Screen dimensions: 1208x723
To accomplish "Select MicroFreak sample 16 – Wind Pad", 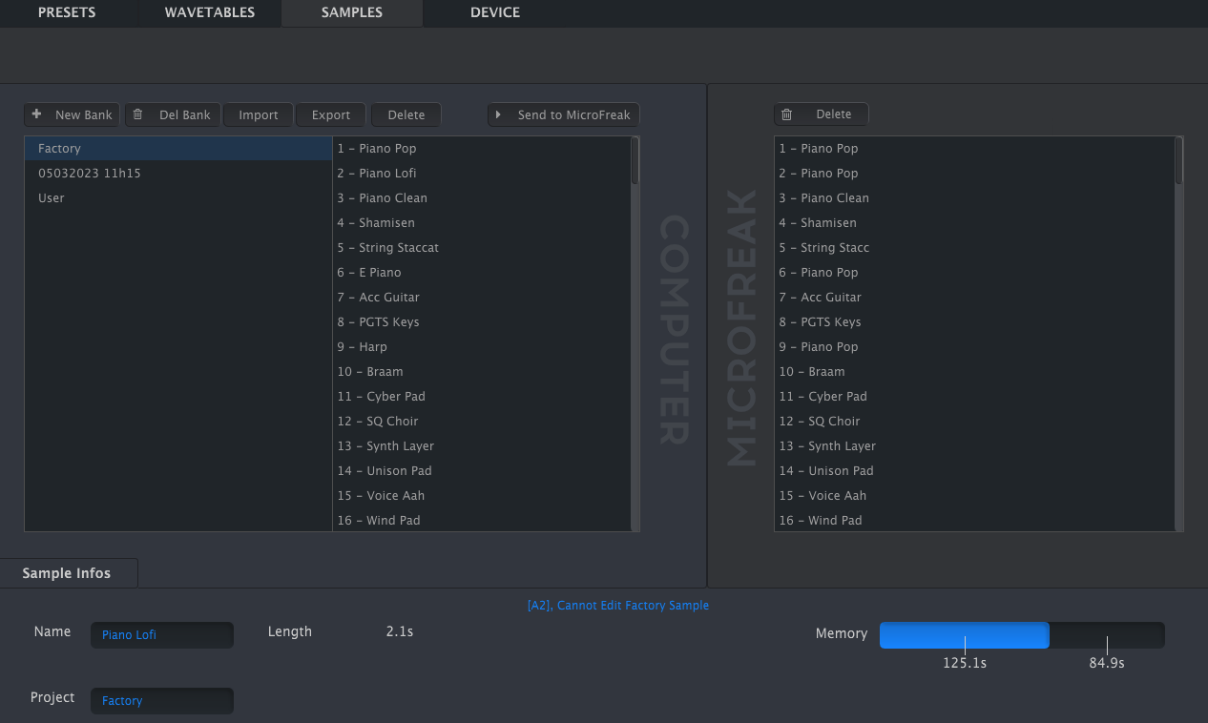I will (x=974, y=520).
